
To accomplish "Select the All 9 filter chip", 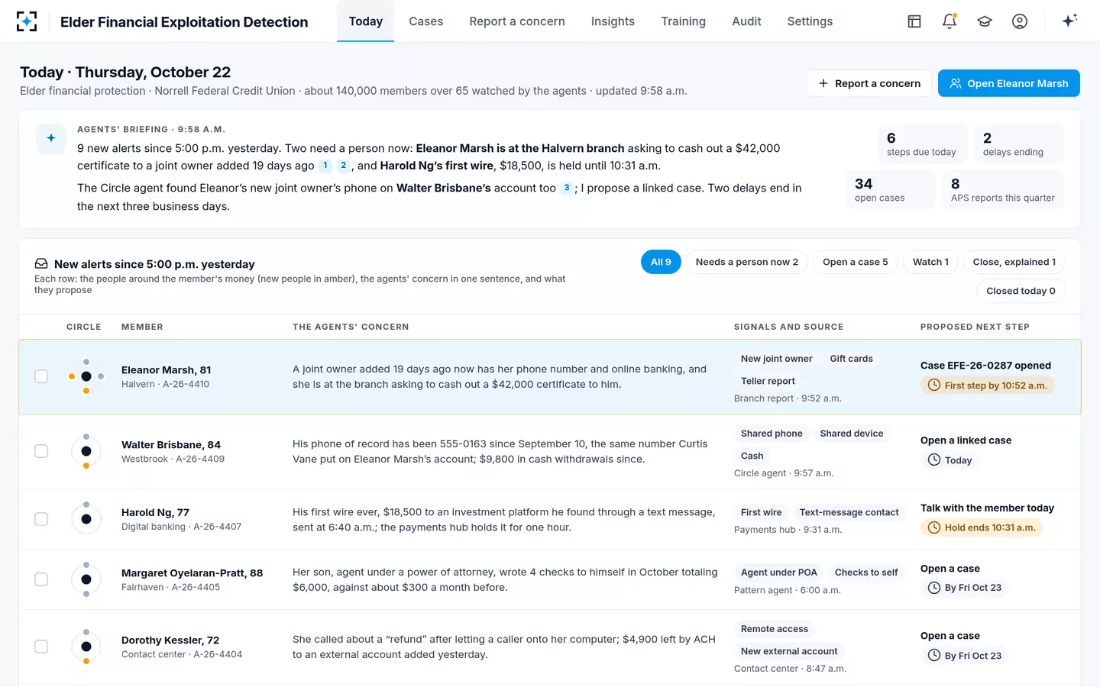I will pos(661,262).
